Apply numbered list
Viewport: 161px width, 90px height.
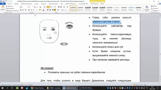(51, 7)
